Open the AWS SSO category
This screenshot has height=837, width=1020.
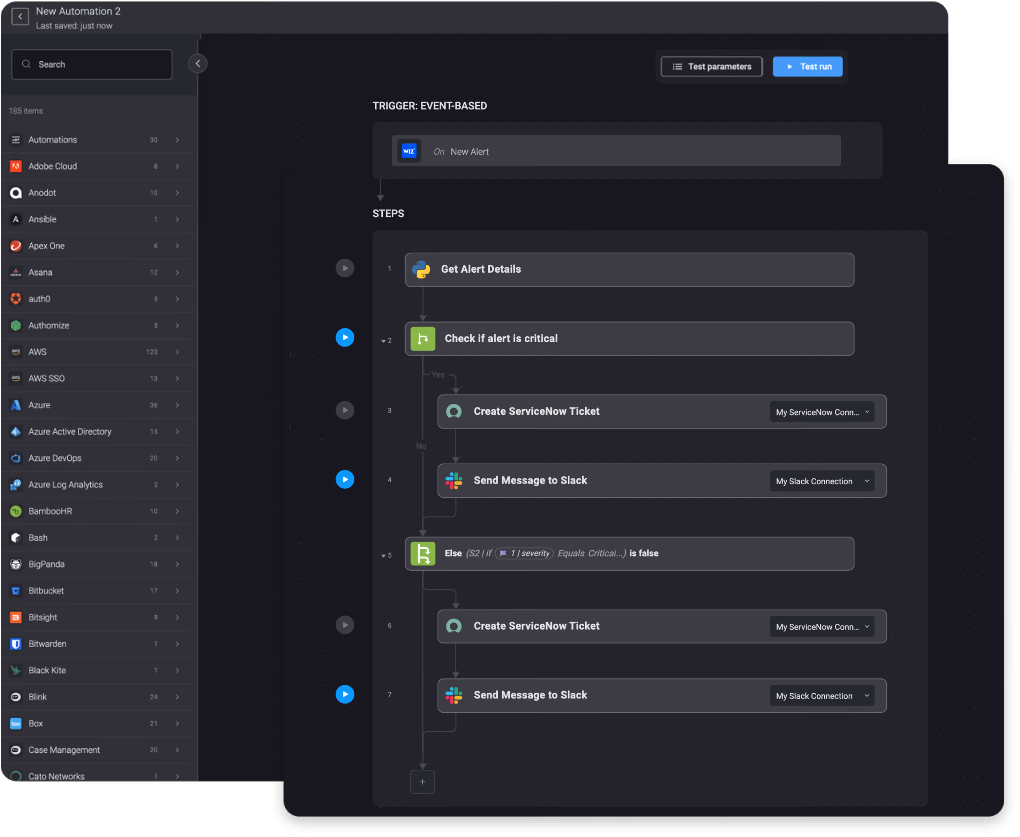[x=97, y=379]
